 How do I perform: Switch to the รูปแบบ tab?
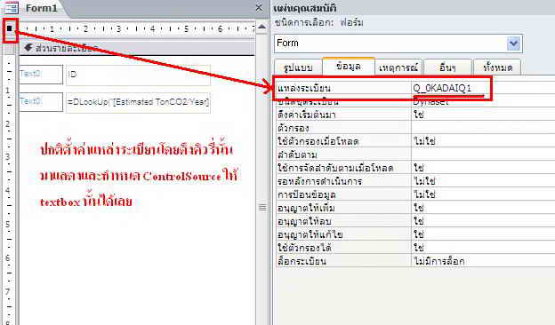tap(298, 67)
